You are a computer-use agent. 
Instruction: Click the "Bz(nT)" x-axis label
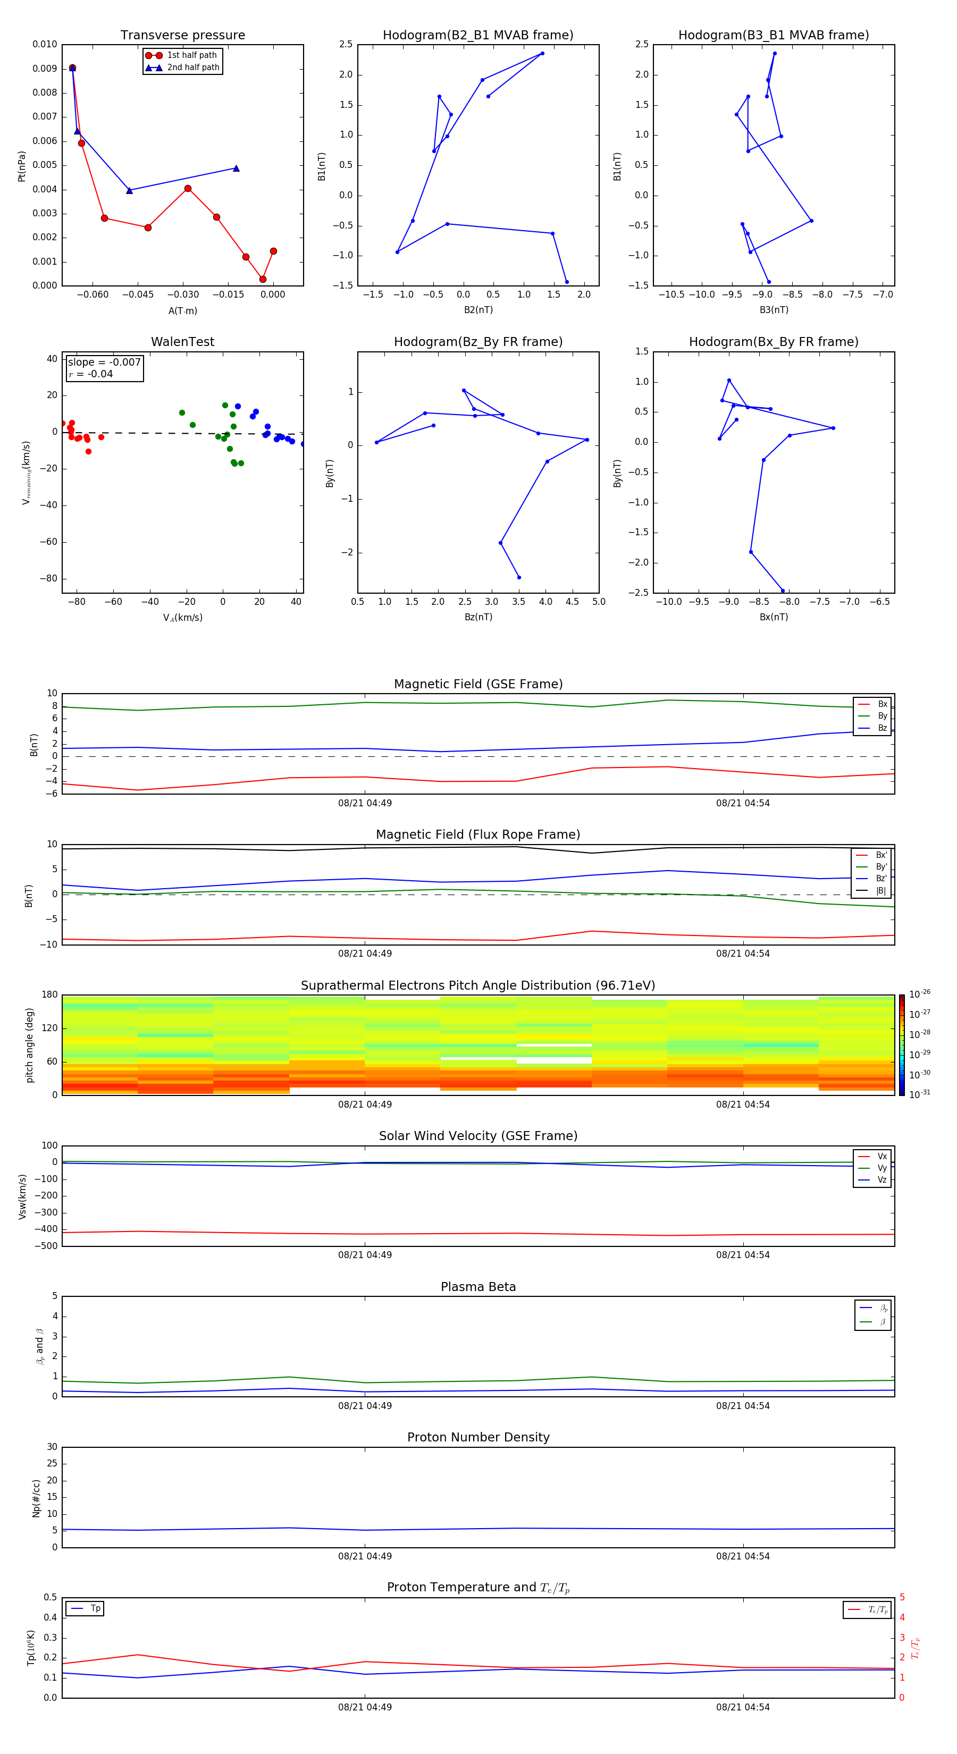(x=478, y=617)
